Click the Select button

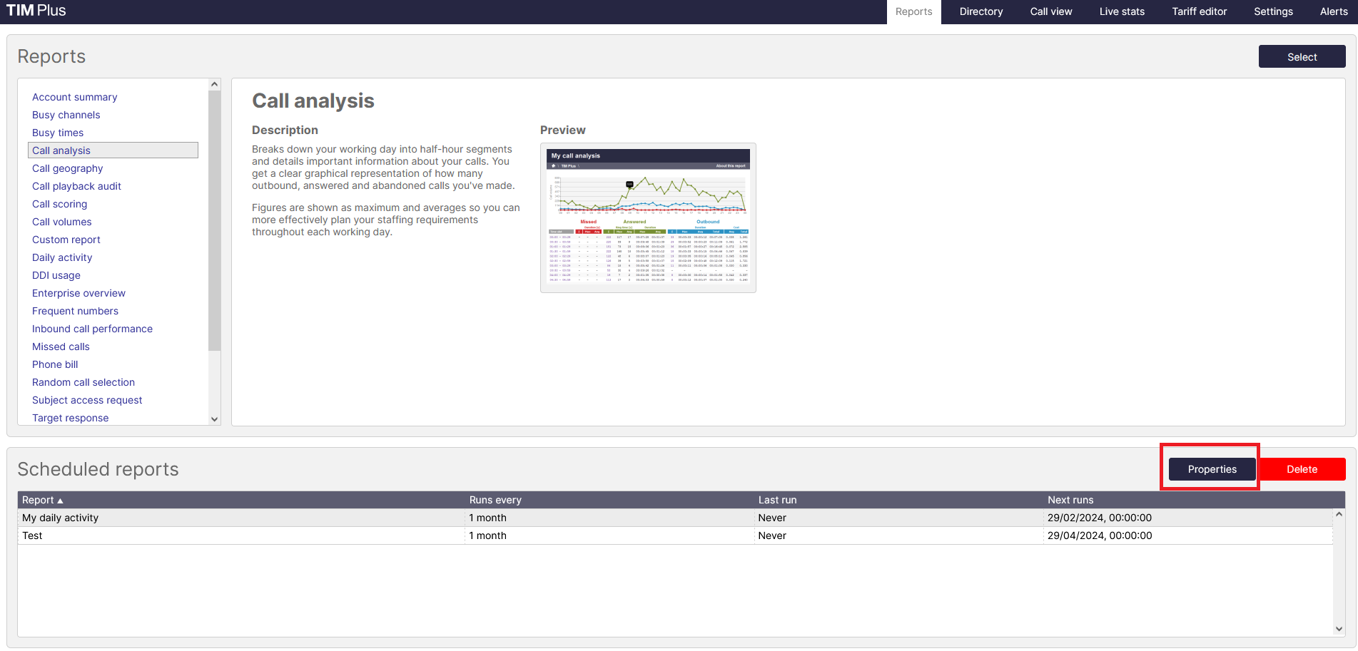click(1302, 56)
